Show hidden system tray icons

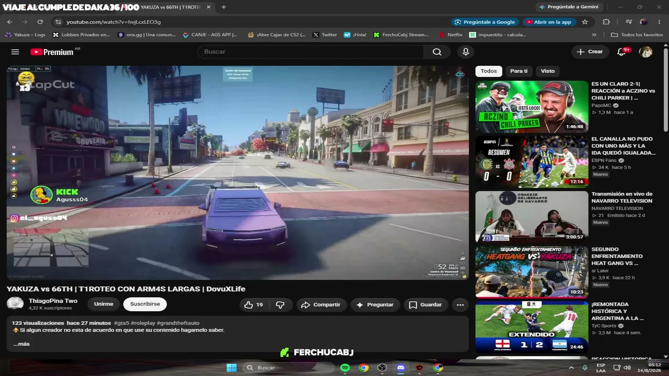pos(571,368)
